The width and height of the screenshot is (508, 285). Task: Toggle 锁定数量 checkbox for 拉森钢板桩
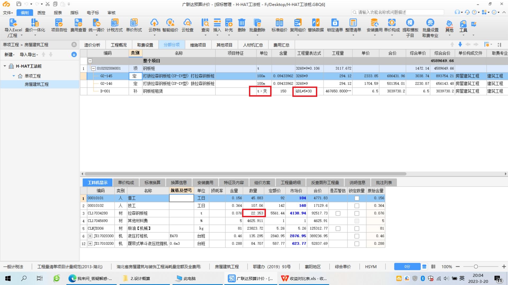click(357, 213)
